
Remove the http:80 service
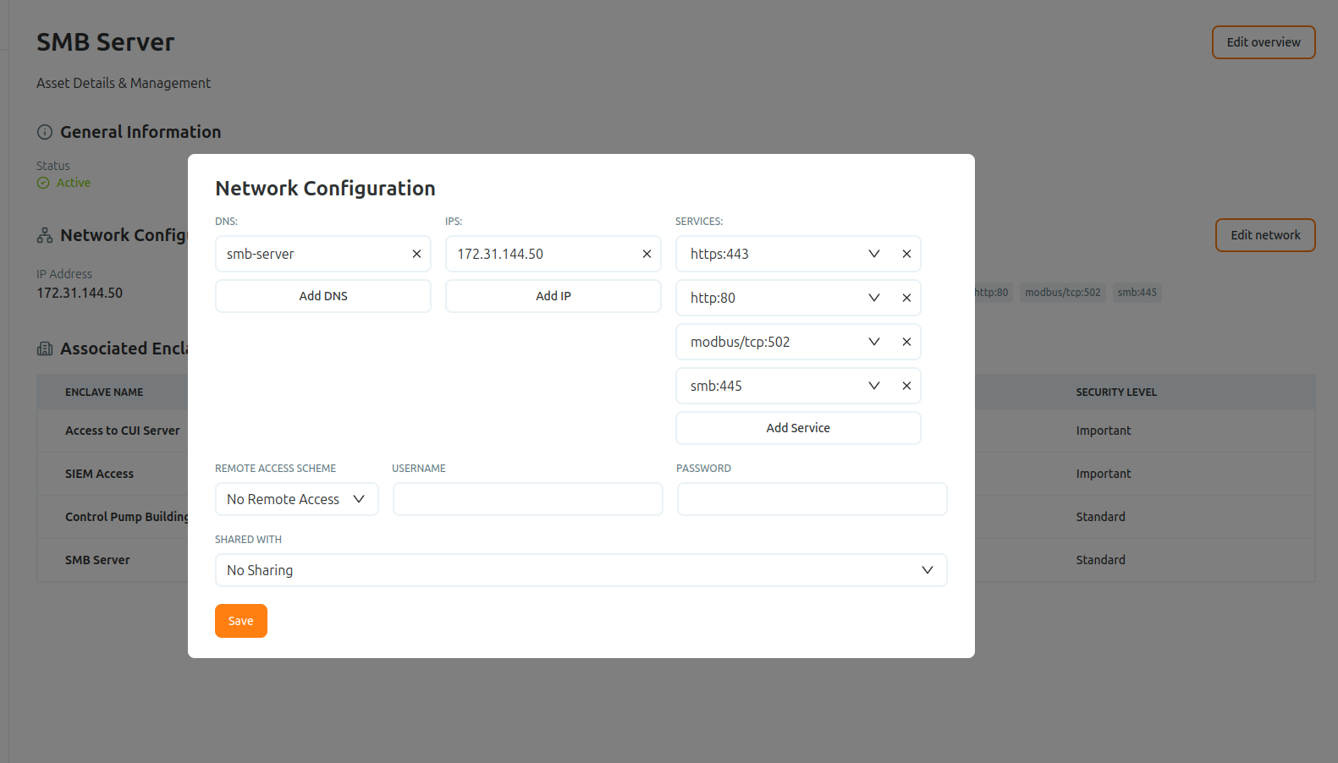point(906,298)
